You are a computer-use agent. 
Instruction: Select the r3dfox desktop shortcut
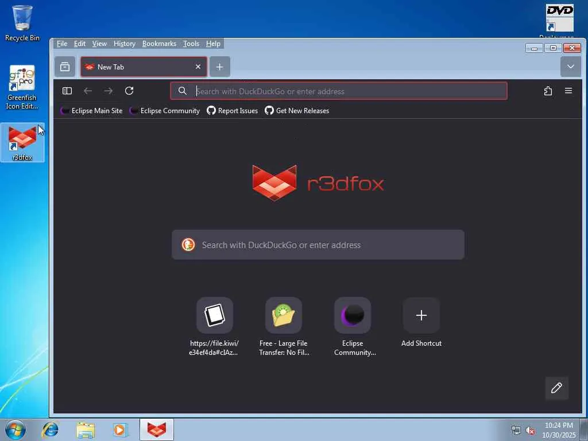point(22,142)
